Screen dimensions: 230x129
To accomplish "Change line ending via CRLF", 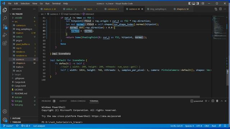I will 207,126.
